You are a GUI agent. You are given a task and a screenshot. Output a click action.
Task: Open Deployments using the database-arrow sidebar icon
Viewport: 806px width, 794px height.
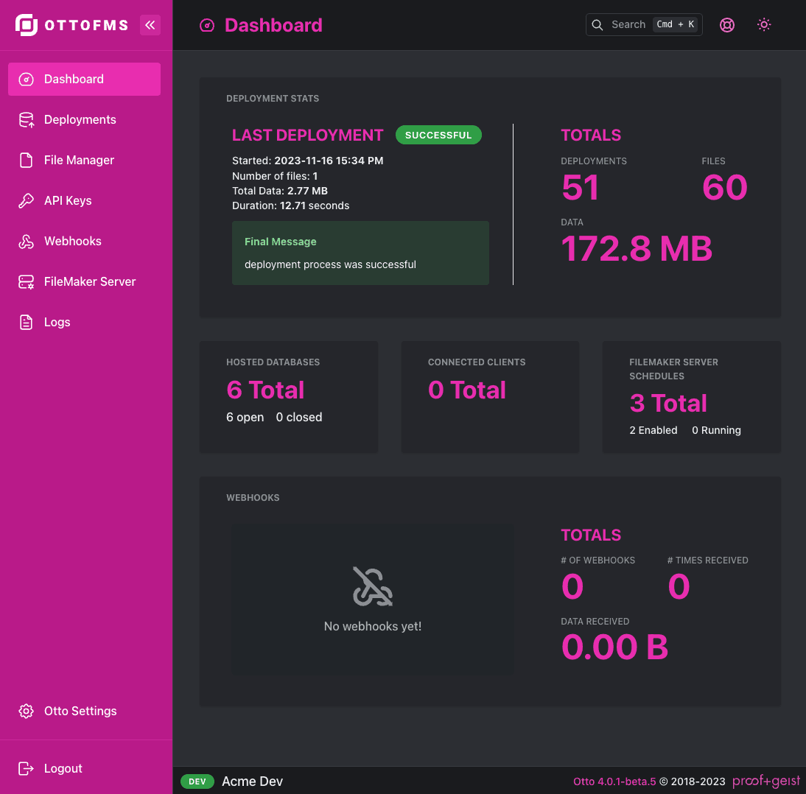(24, 119)
